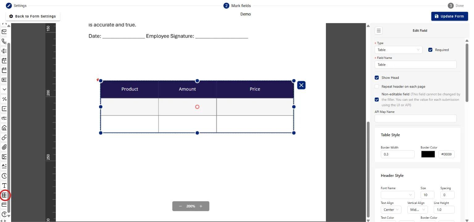The image size is (474, 222).
Task: Select the formula (percent) field tool
Action: (x=4, y=99)
